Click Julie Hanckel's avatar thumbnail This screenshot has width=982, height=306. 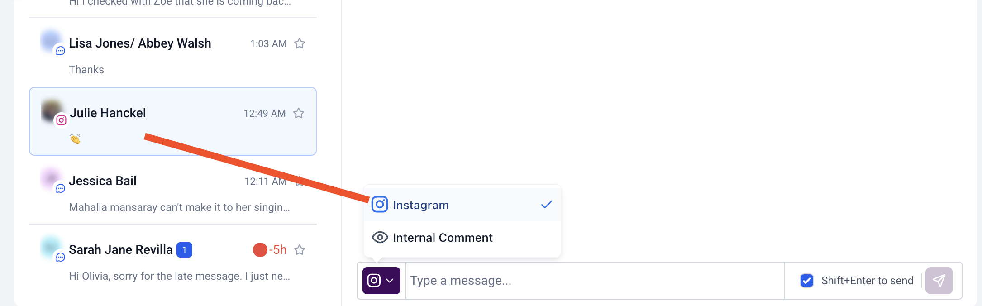[x=52, y=111]
